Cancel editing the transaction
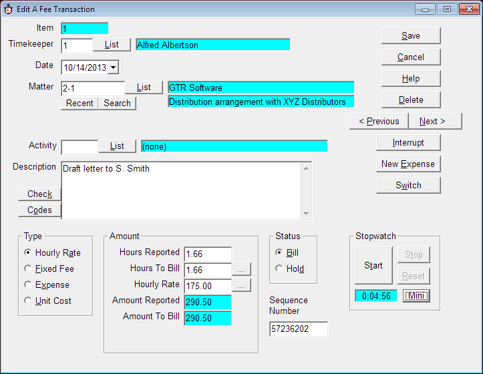Image resolution: width=483 pixels, height=374 pixels. (x=411, y=57)
